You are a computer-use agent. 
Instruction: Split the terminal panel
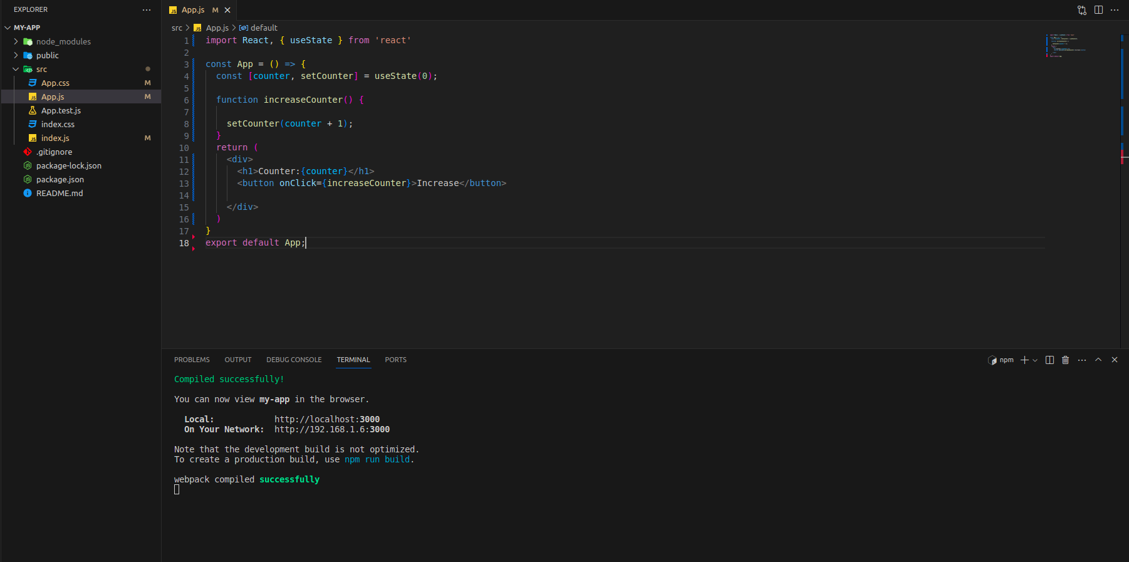point(1049,360)
